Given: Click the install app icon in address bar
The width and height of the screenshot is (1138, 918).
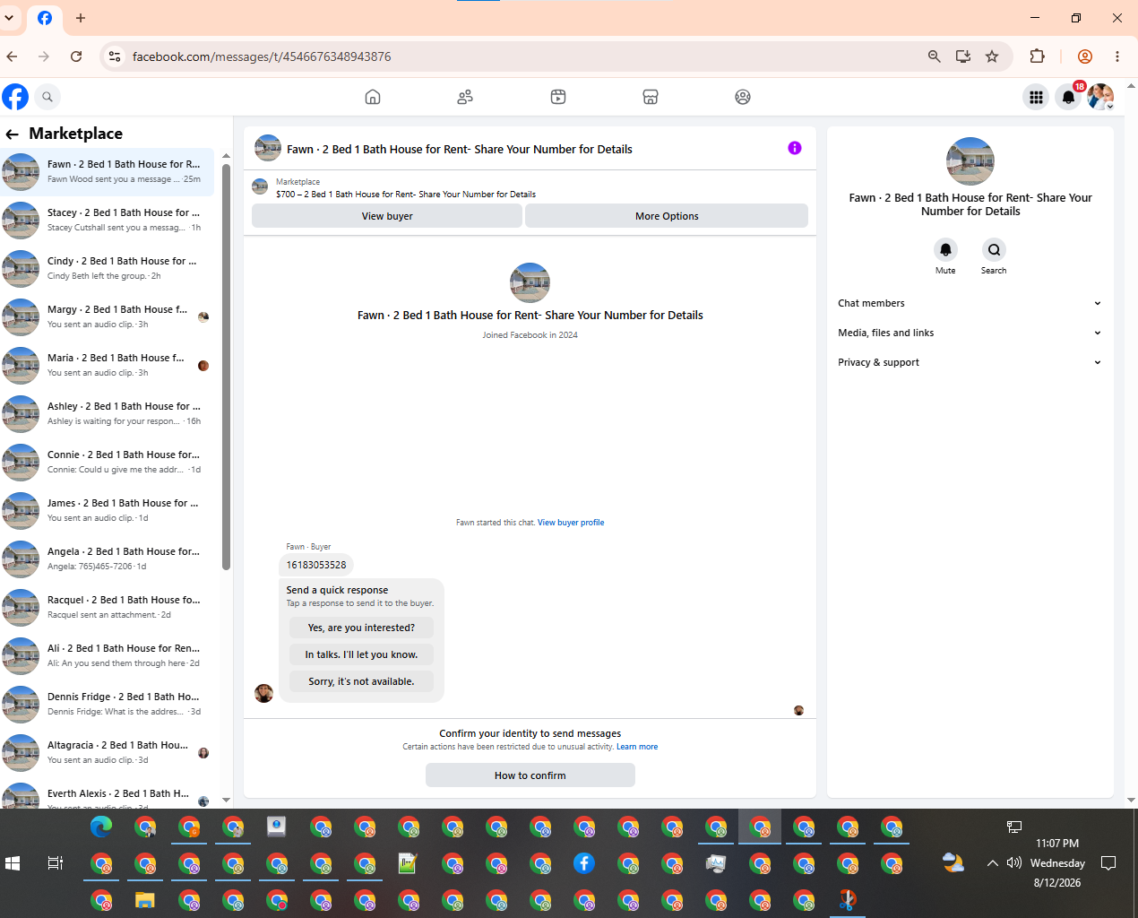Looking at the screenshot, I should coord(963,56).
